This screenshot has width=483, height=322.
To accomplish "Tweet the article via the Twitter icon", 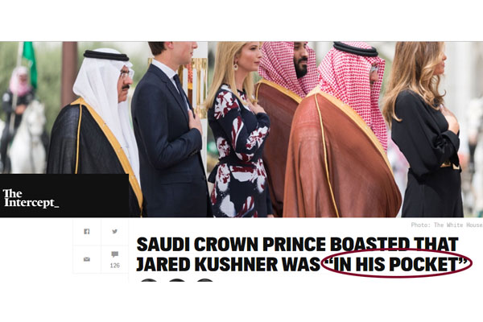I will [x=114, y=231].
